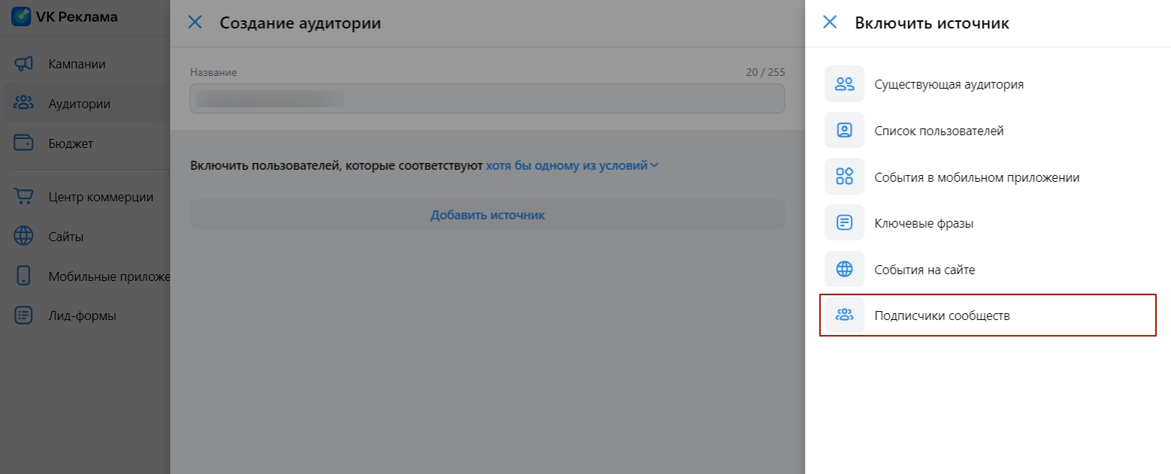Screen dimensions: 1171x474
Task: Click chevron next to условий condition selector
Action: point(654,166)
